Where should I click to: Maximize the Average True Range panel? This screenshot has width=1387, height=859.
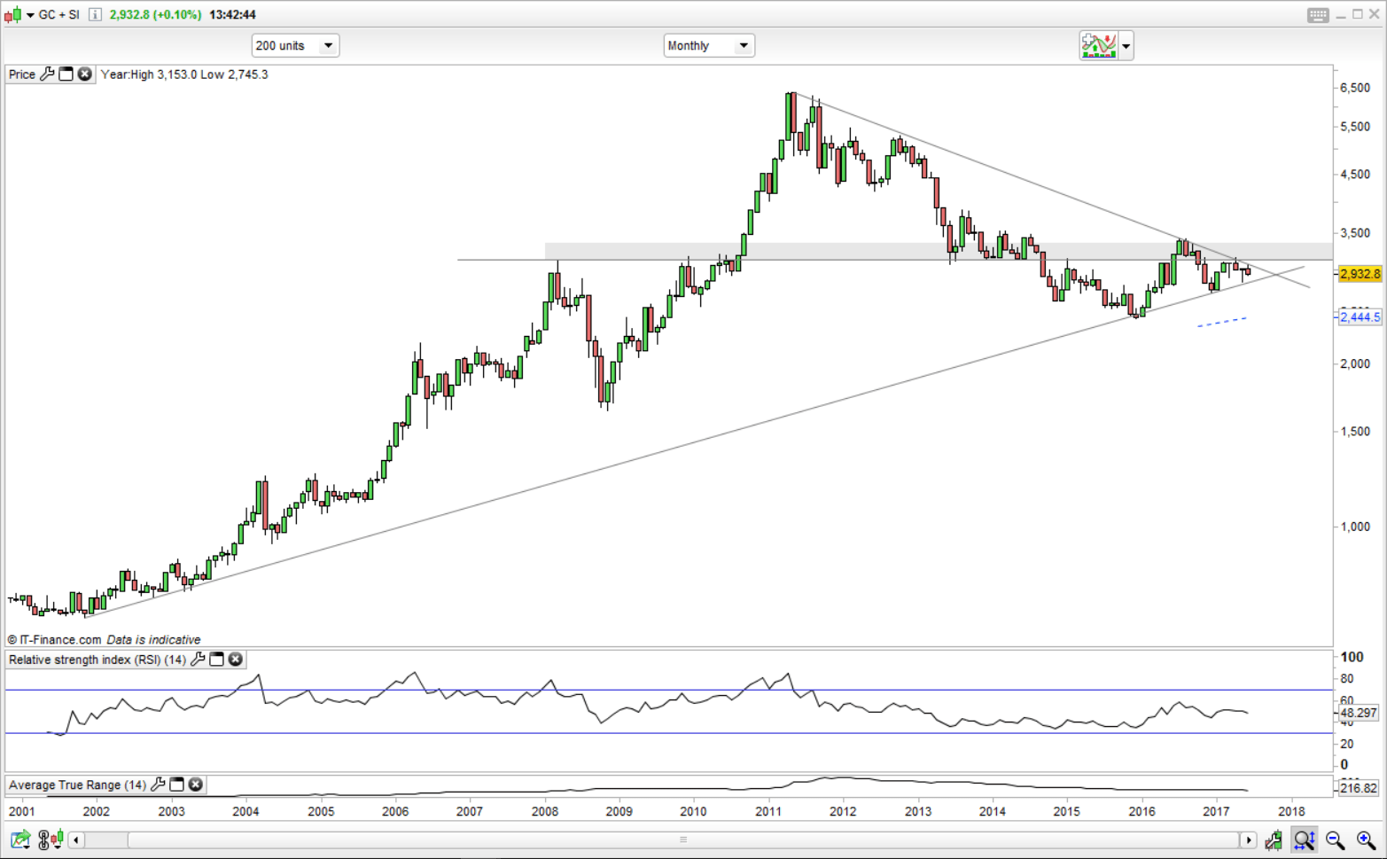[176, 785]
